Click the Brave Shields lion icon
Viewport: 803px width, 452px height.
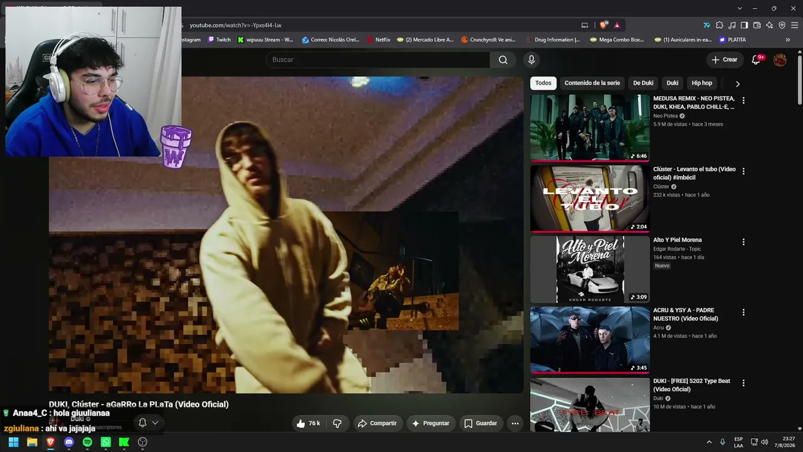[x=604, y=25]
